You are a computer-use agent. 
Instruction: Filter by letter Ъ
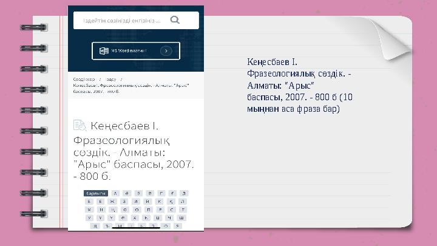click(107, 226)
